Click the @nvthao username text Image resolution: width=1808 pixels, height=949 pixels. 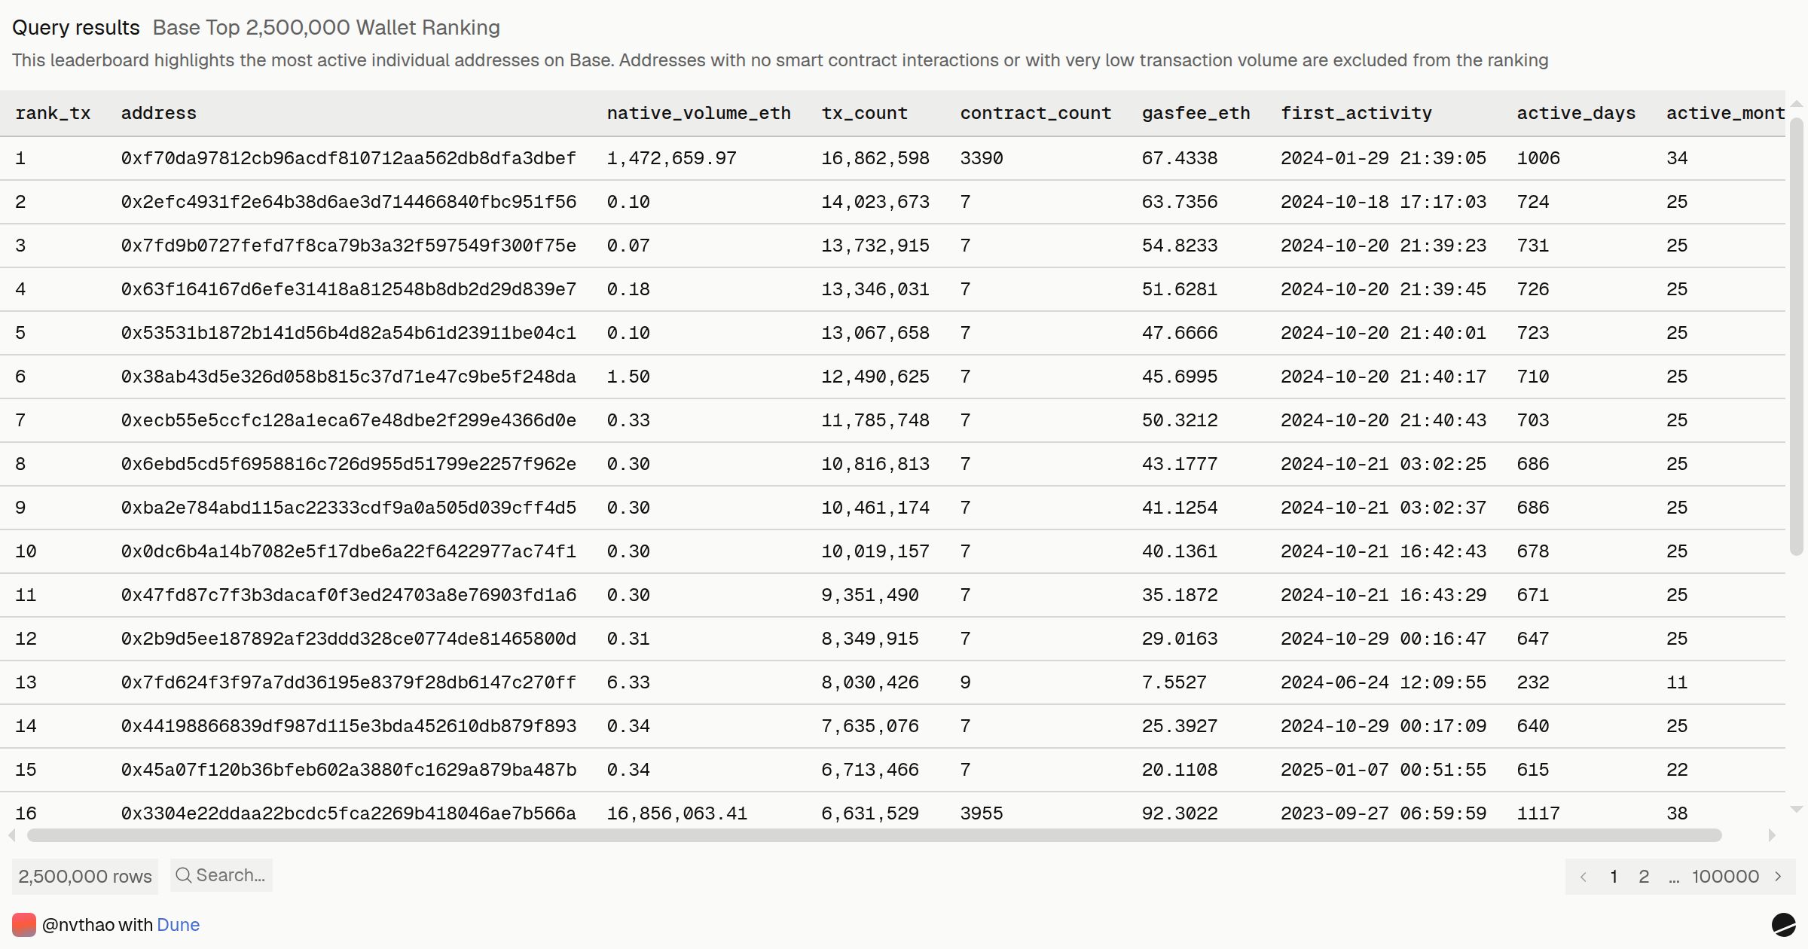[78, 925]
